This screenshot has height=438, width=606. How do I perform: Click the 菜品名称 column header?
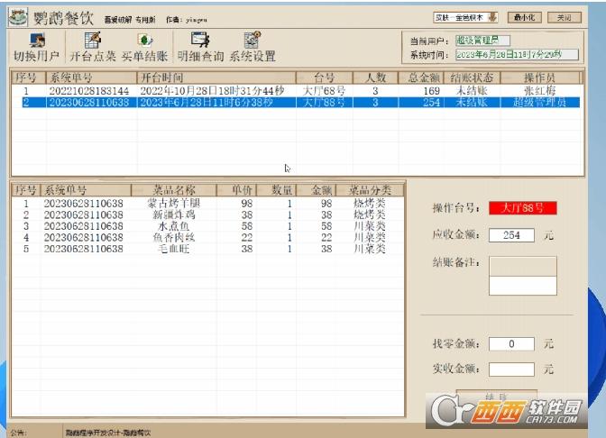point(175,190)
